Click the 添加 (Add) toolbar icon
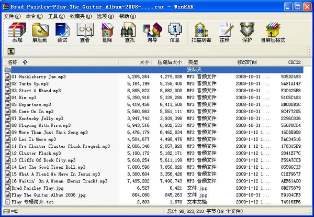Screen dimensions: 314x217 click(17, 32)
